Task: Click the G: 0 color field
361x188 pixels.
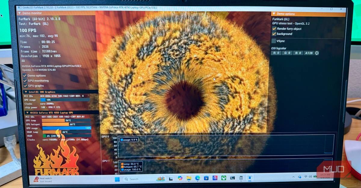Action: tap(287, 53)
